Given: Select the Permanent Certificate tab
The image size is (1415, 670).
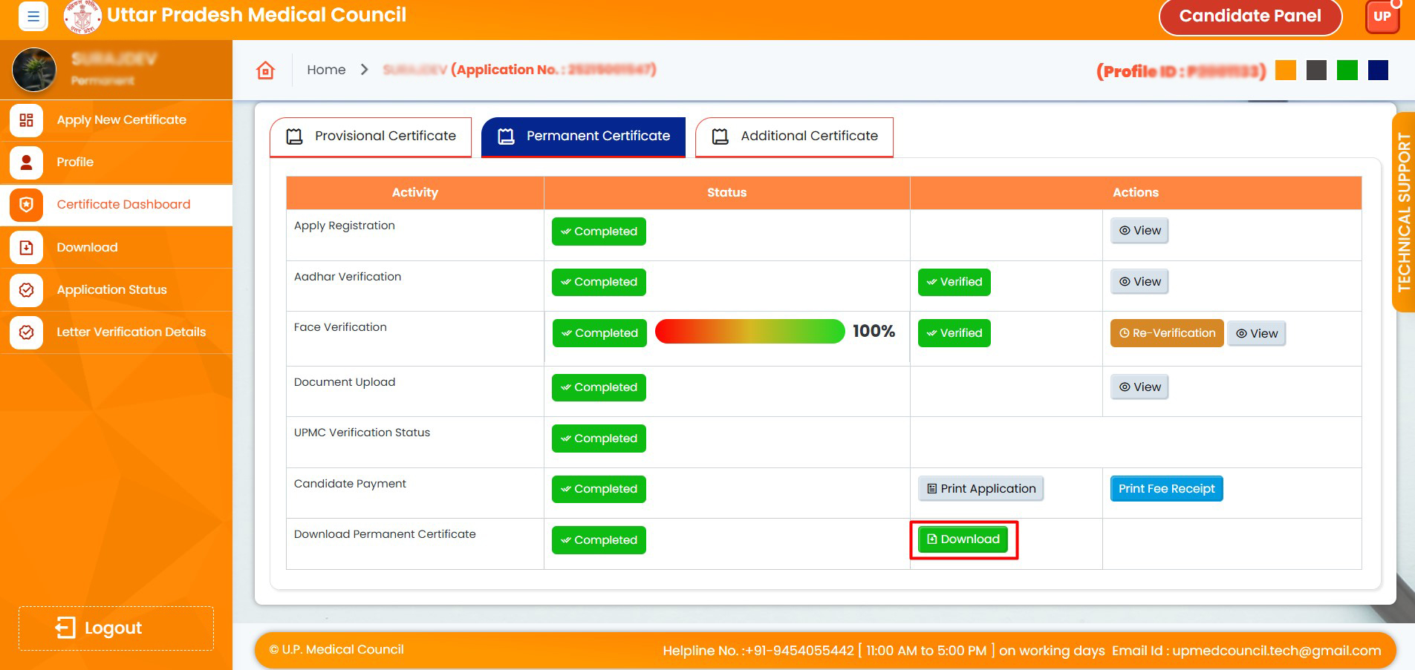Looking at the screenshot, I should pyautogui.click(x=583, y=137).
